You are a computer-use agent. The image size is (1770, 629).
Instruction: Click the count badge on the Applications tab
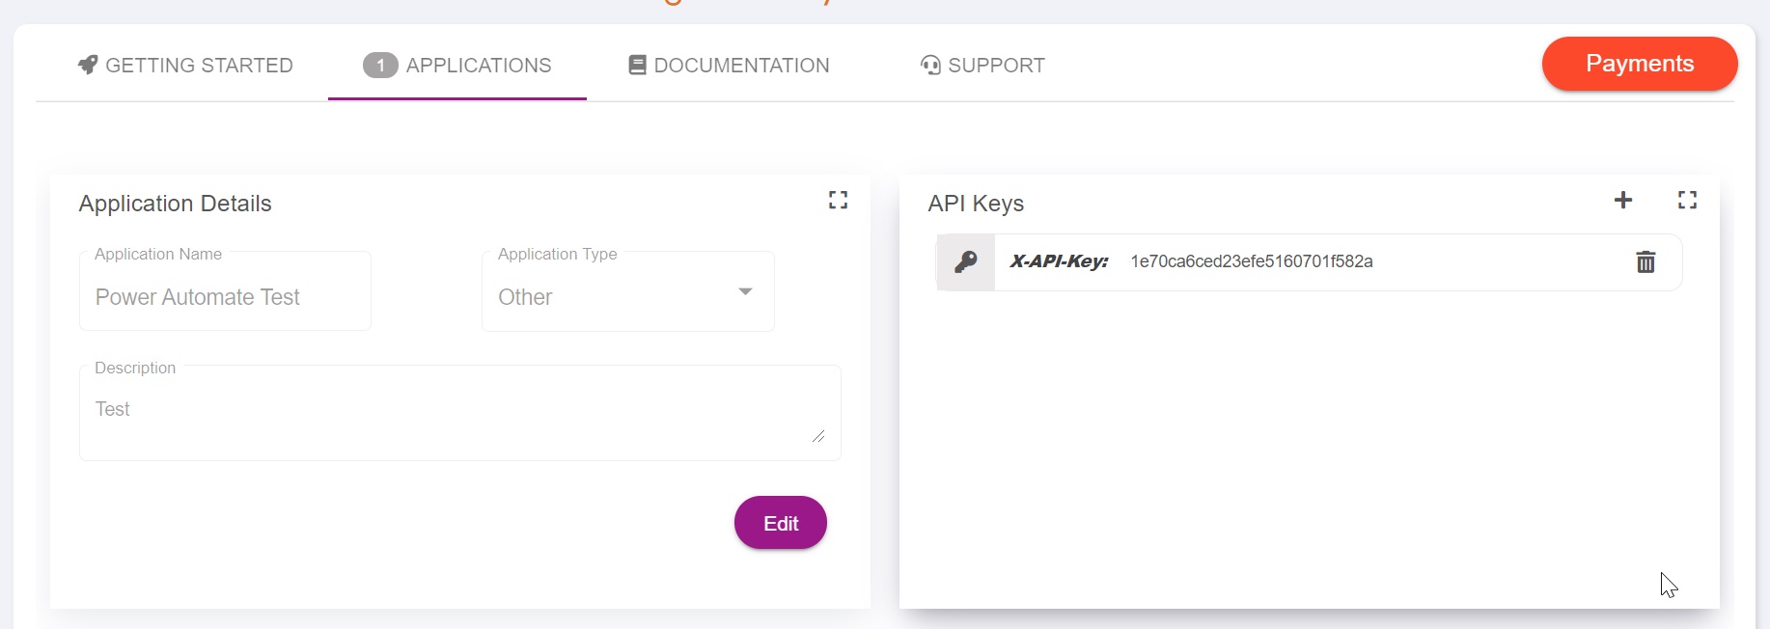[380, 66]
